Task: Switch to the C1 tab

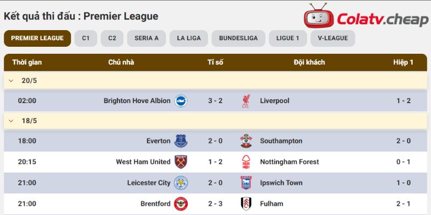Action: pos(86,38)
